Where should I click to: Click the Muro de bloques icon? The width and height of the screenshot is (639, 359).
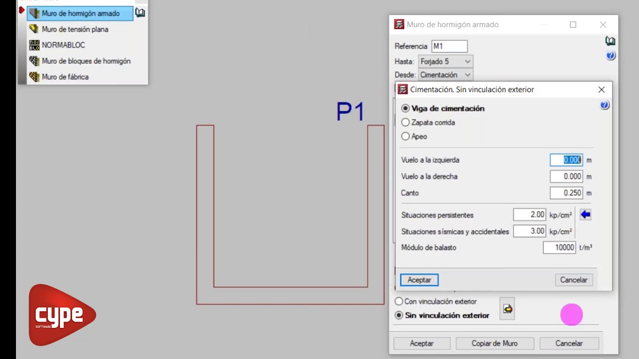point(34,61)
